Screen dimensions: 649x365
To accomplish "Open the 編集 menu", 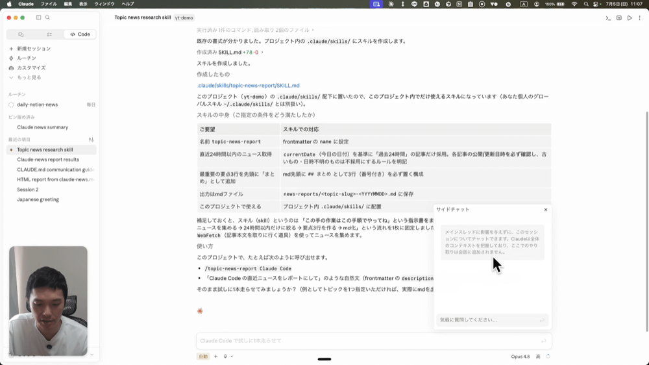I will (x=68, y=4).
